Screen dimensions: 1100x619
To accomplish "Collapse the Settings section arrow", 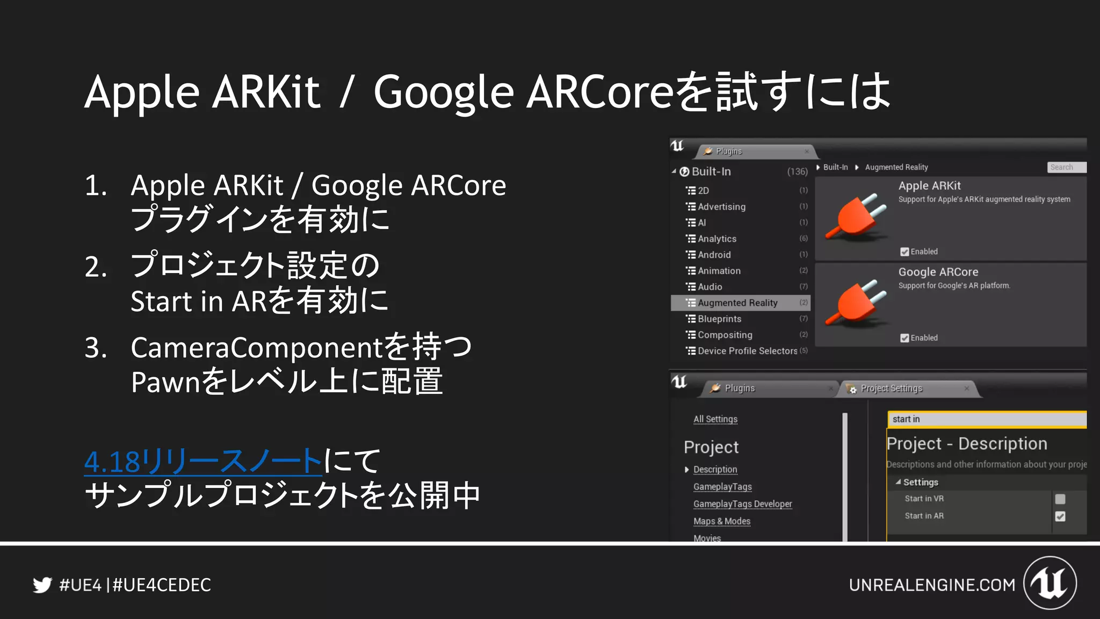I will 898,482.
